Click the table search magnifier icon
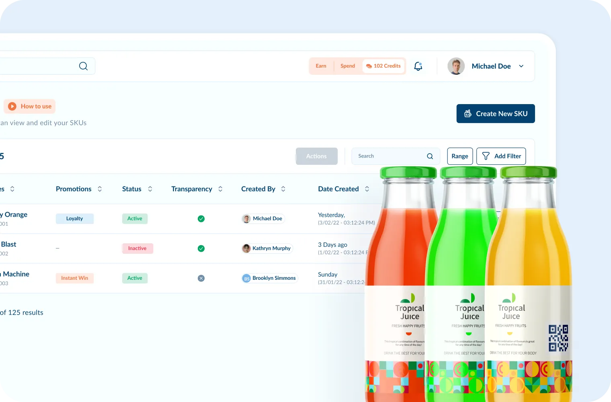Viewport: 611px width, 402px height. pos(430,156)
